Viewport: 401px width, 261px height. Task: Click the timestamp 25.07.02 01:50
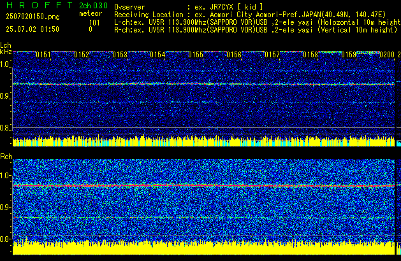coord(33,29)
